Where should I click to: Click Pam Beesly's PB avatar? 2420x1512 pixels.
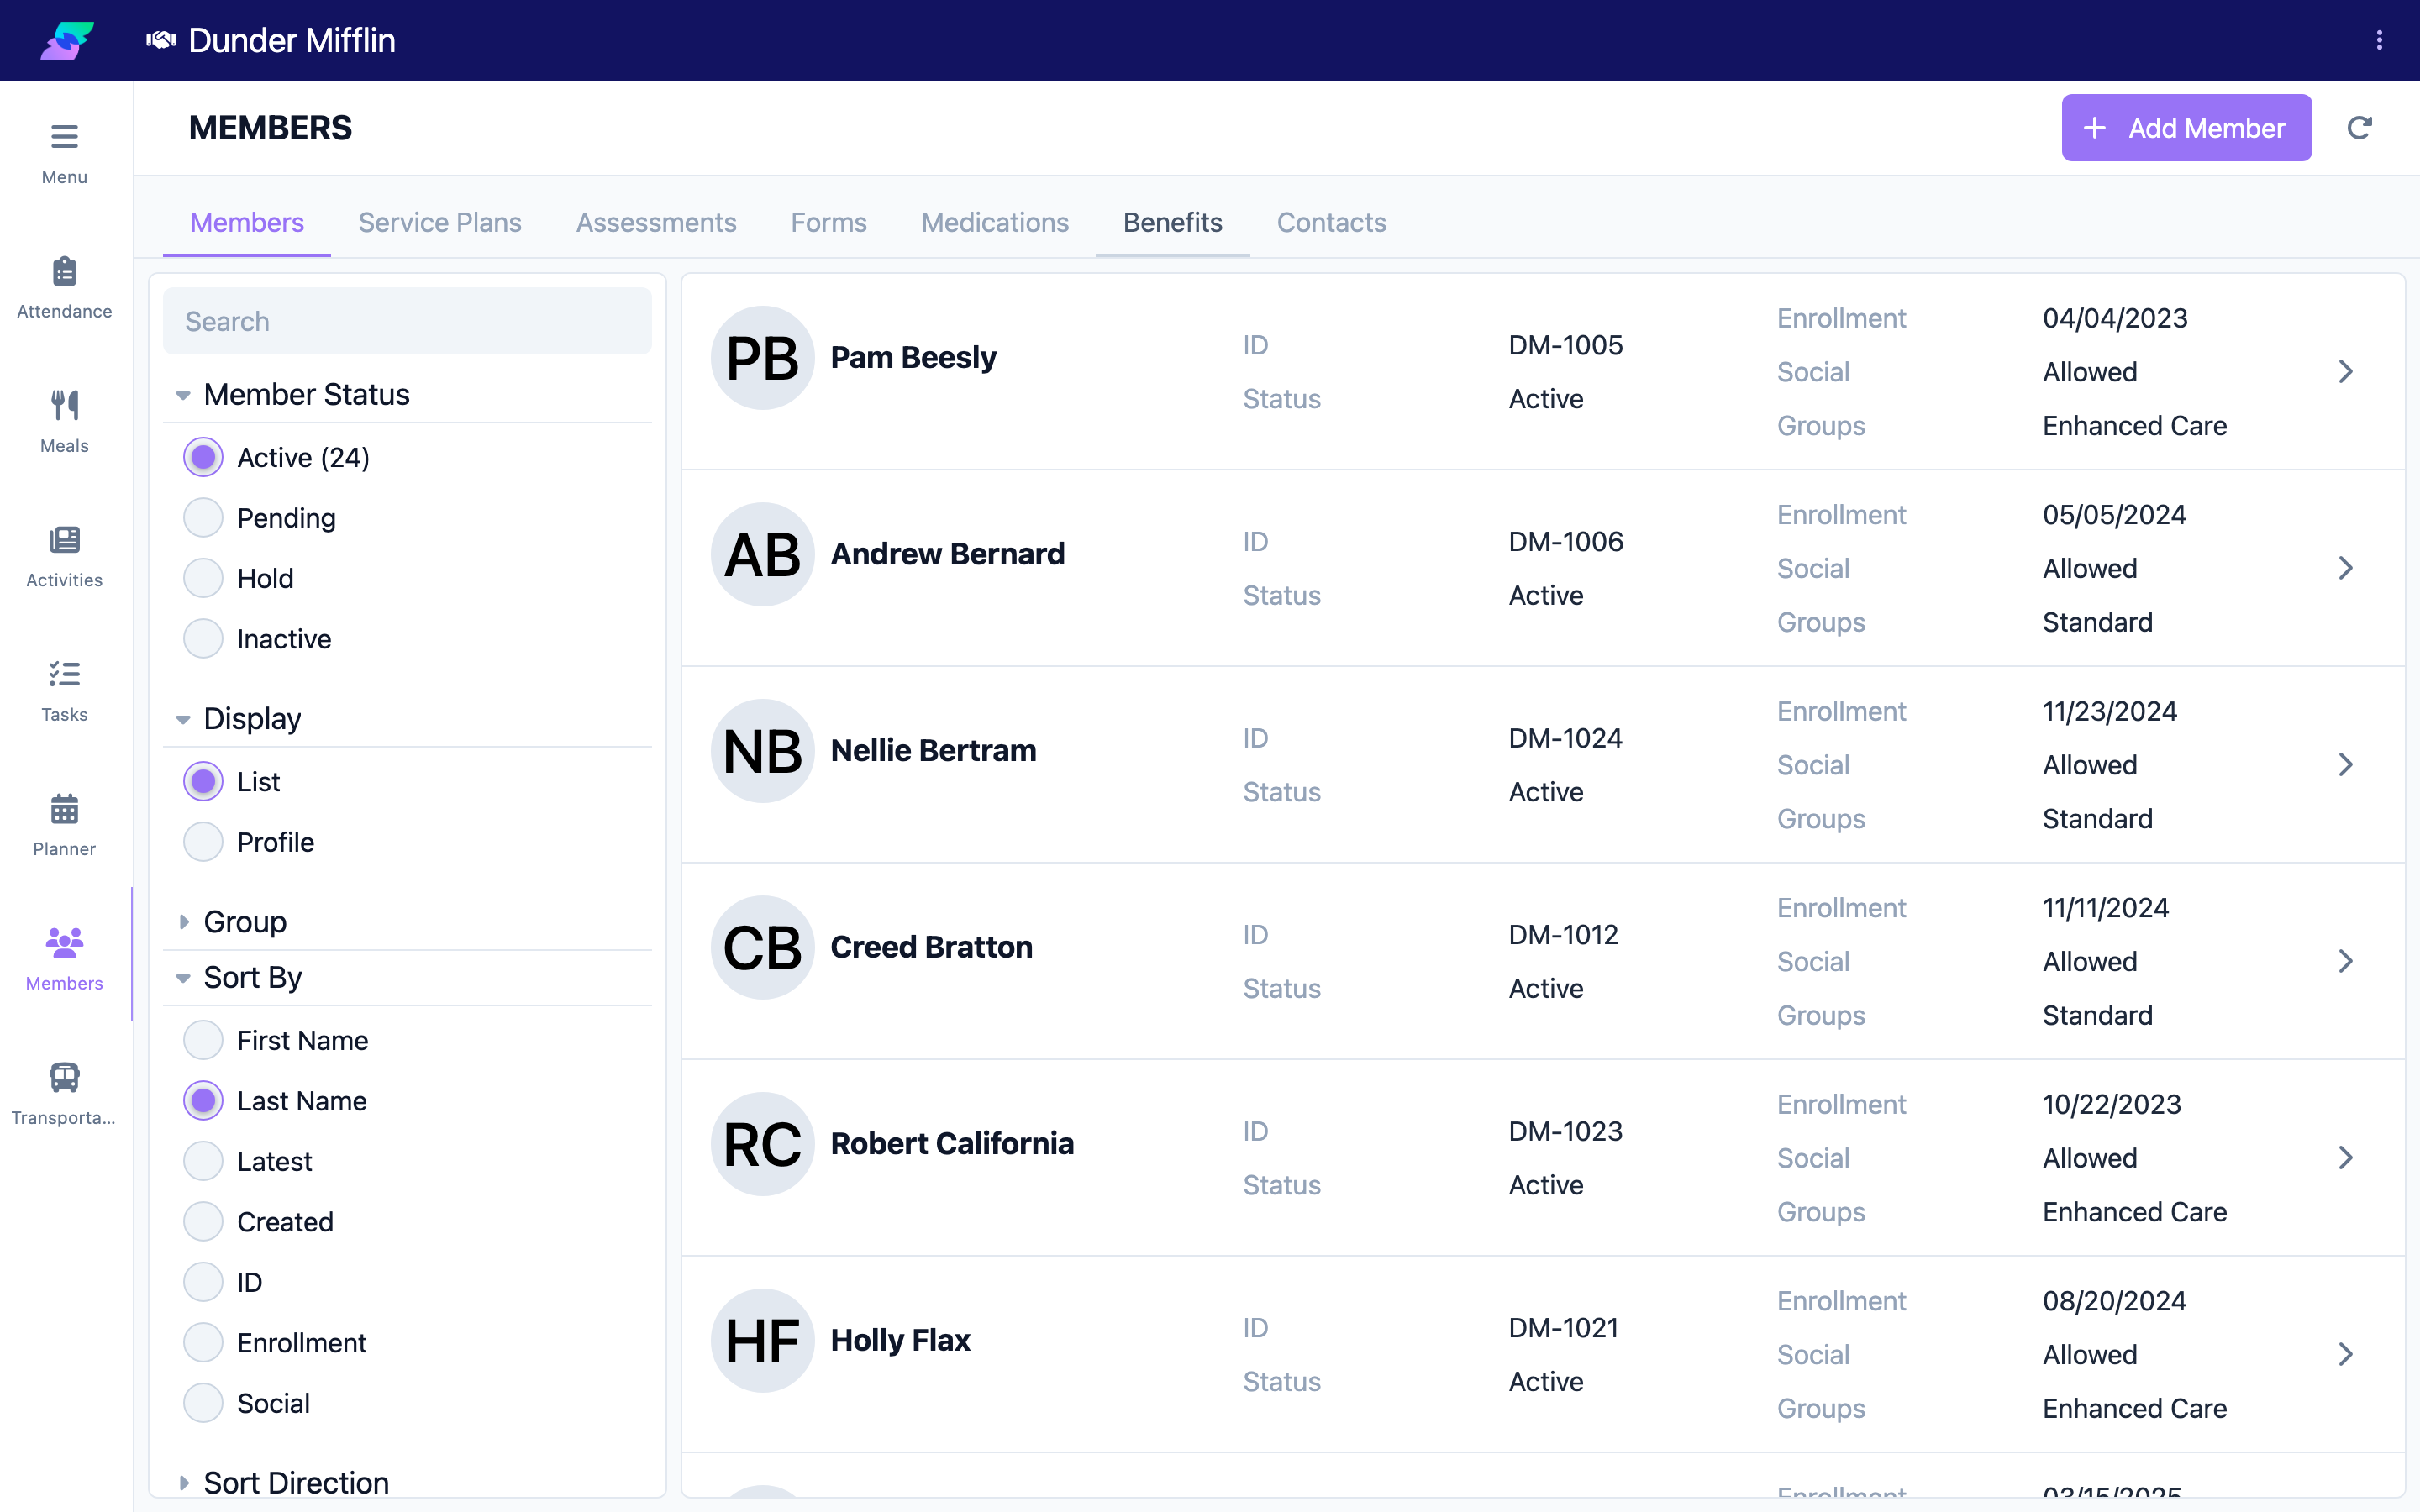(762, 357)
